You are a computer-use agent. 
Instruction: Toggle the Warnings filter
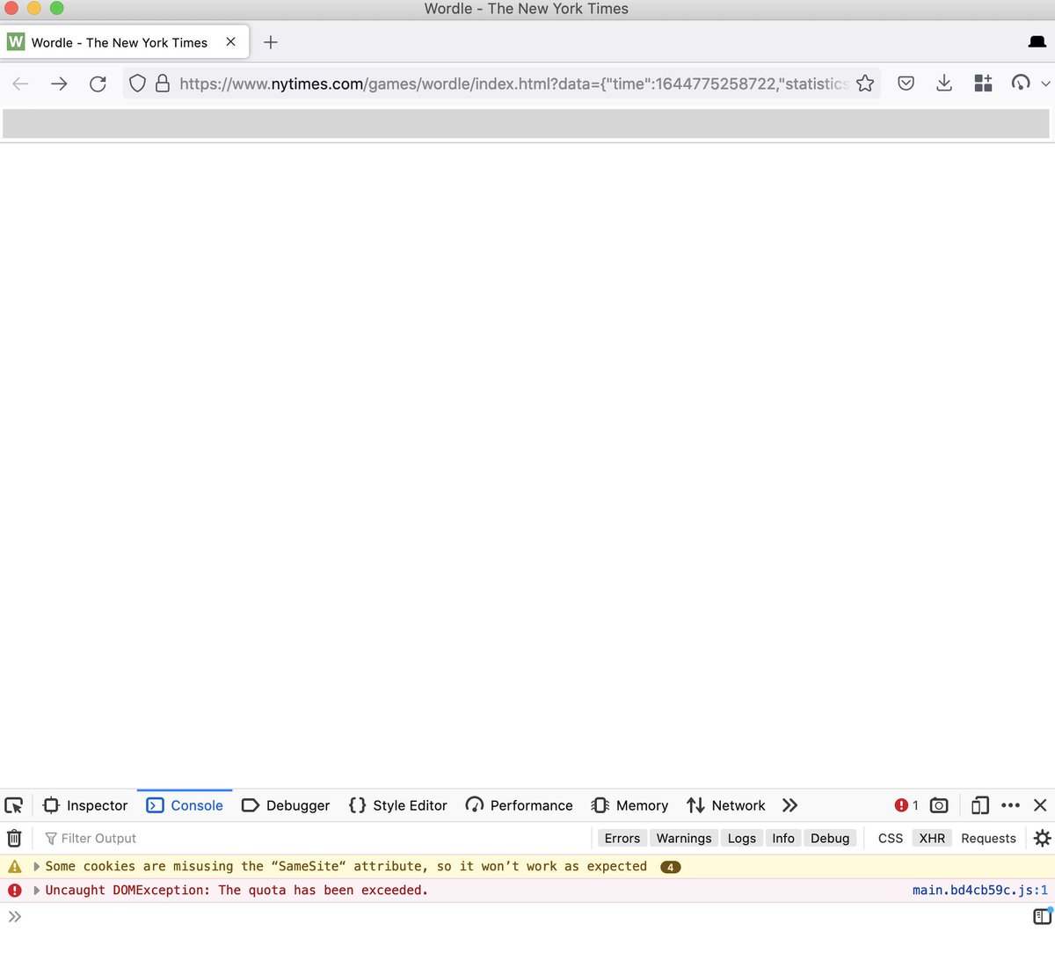click(x=684, y=838)
